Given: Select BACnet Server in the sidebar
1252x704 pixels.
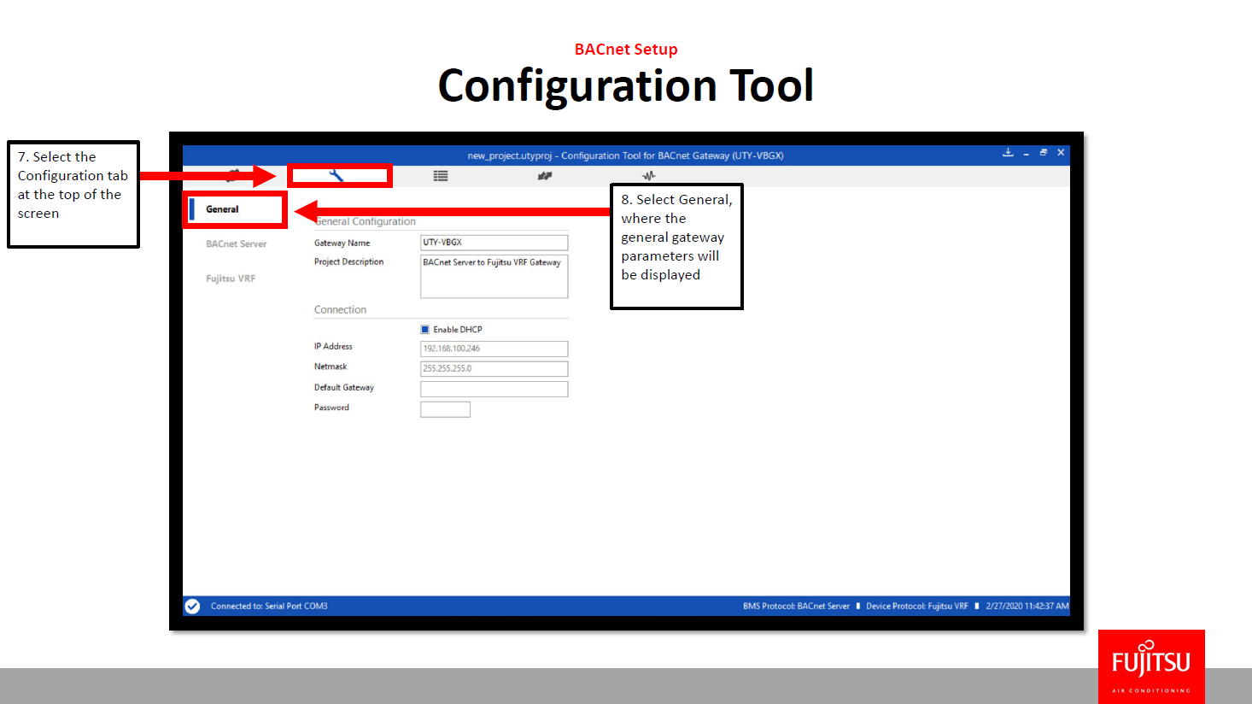Looking at the screenshot, I should point(237,244).
